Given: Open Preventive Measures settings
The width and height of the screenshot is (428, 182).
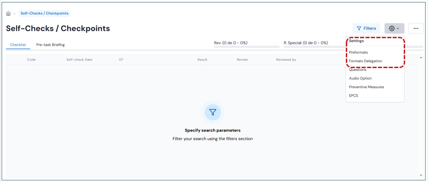Looking at the screenshot, I should click(366, 87).
